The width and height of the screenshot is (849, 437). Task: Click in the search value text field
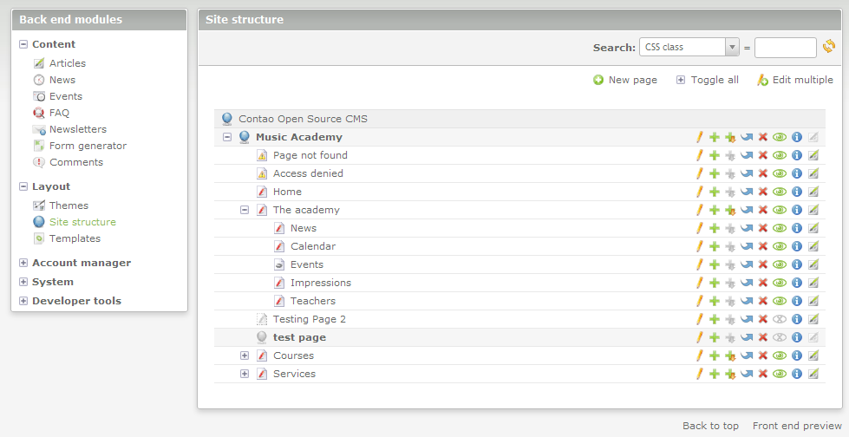pos(785,47)
